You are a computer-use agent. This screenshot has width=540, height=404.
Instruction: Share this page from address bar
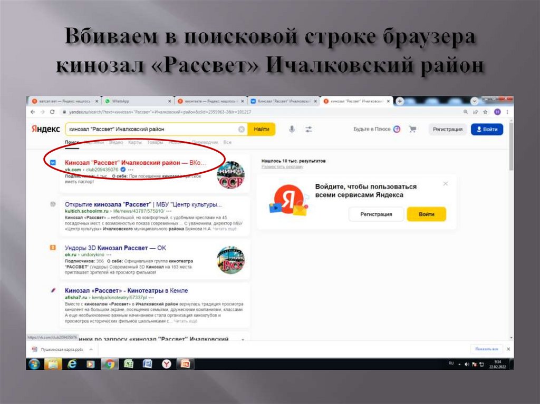476,112
